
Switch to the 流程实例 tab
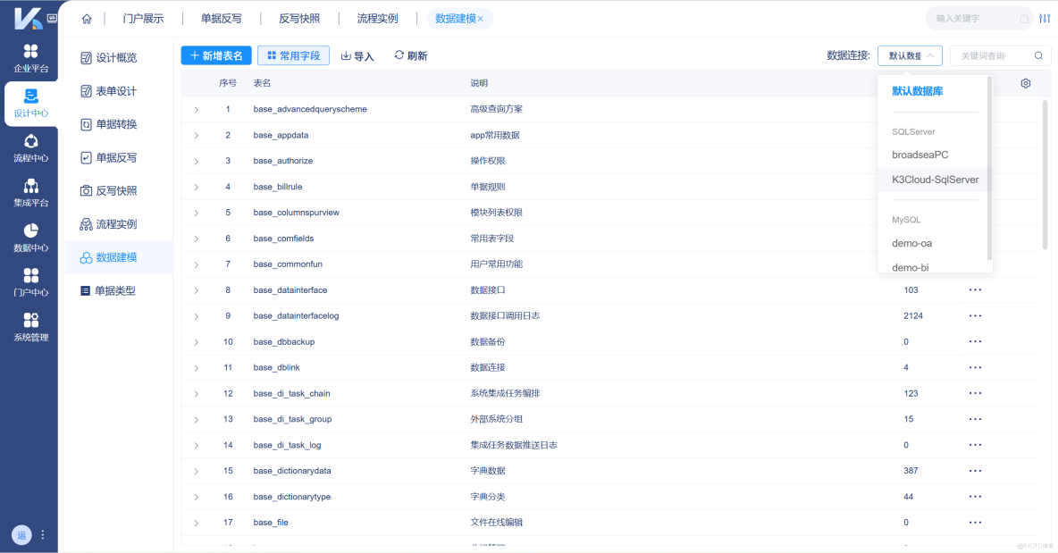click(x=378, y=17)
